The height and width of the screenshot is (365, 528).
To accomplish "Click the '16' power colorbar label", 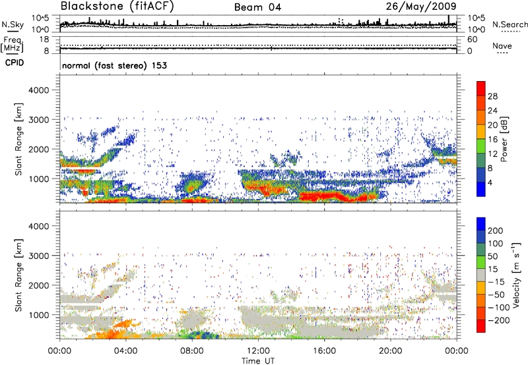I will (x=492, y=140).
